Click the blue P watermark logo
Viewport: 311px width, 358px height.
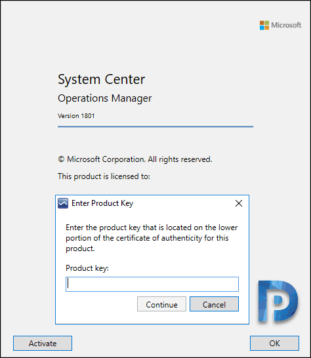coord(278,302)
